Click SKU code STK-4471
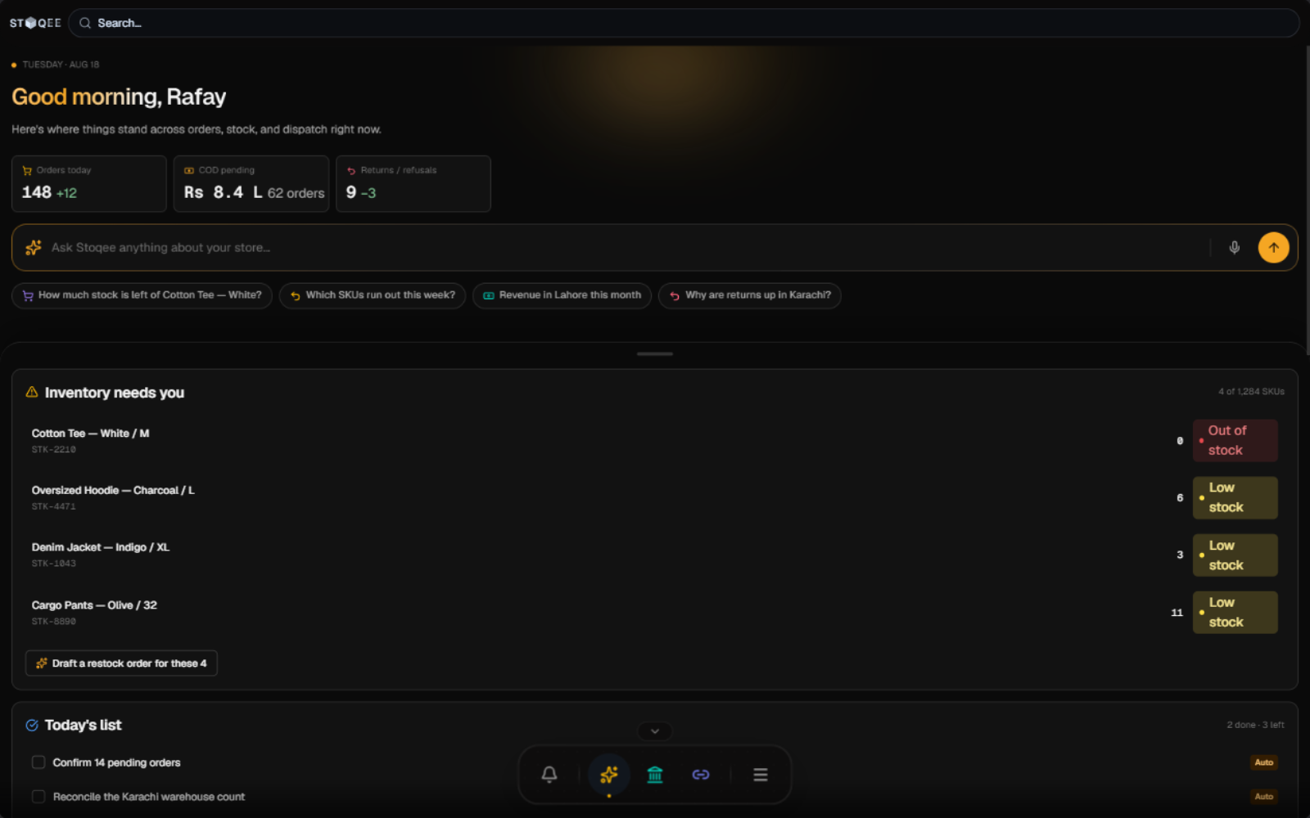 coord(54,506)
